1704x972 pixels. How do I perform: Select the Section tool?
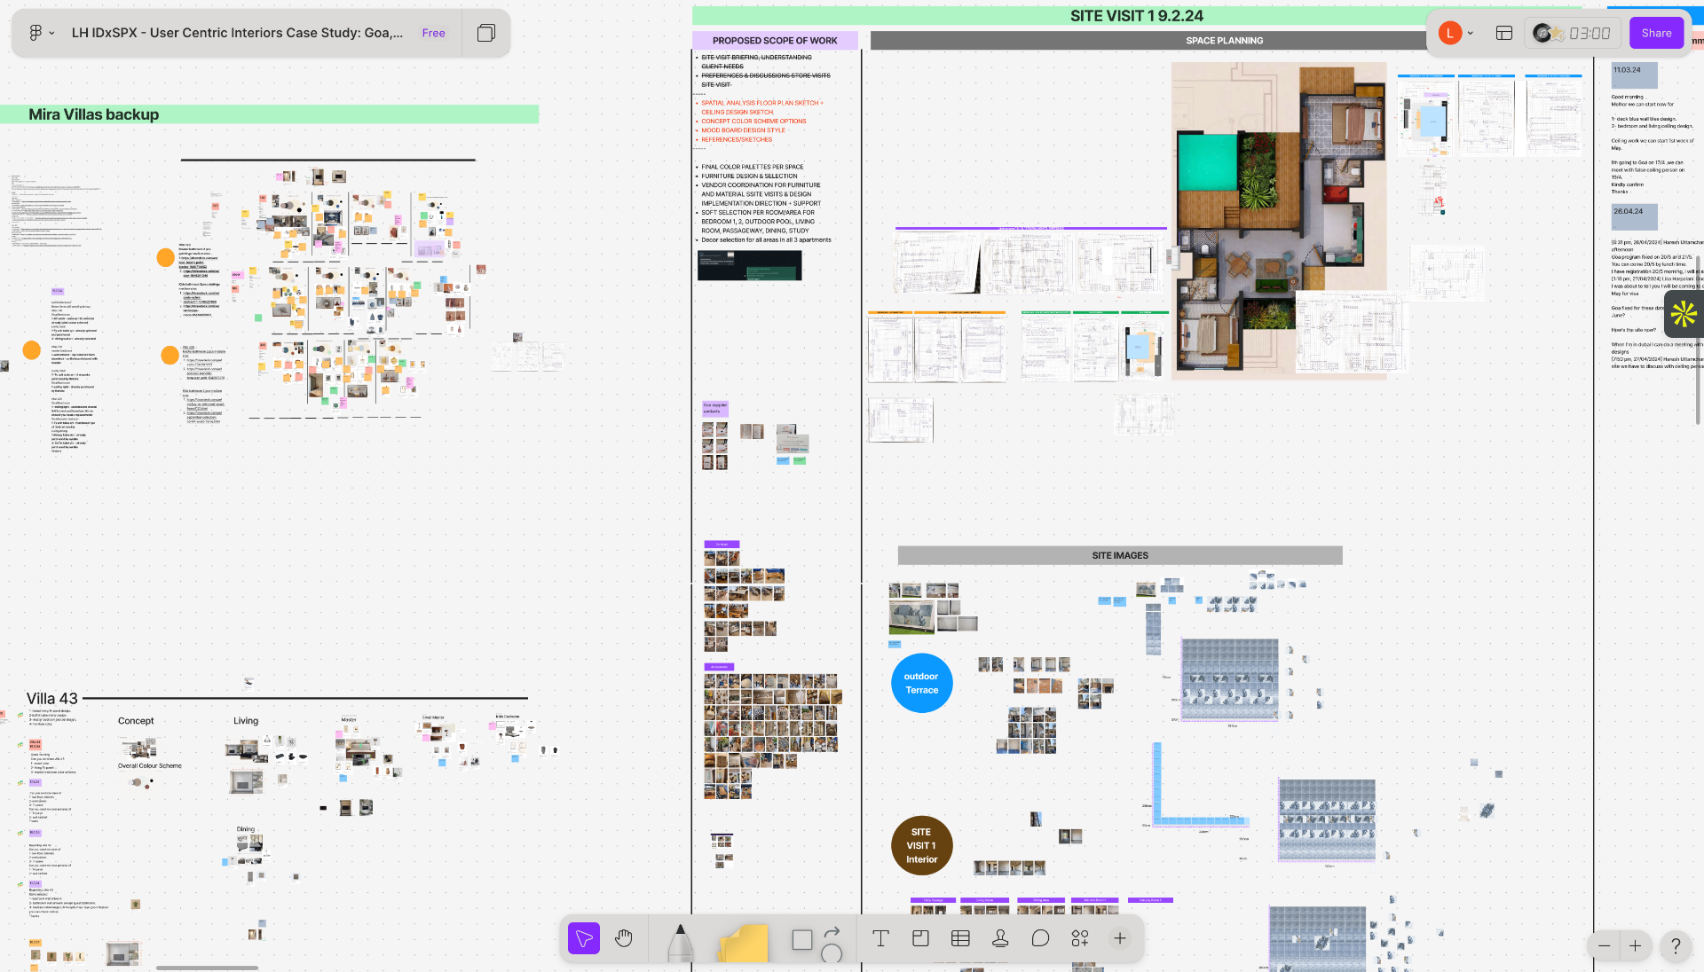(x=920, y=938)
